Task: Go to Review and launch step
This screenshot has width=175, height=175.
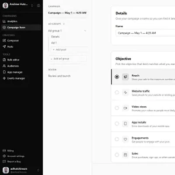Action: pyautogui.click(x=59, y=76)
